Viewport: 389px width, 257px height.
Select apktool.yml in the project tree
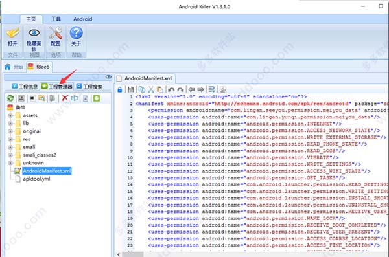coord(36,179)
